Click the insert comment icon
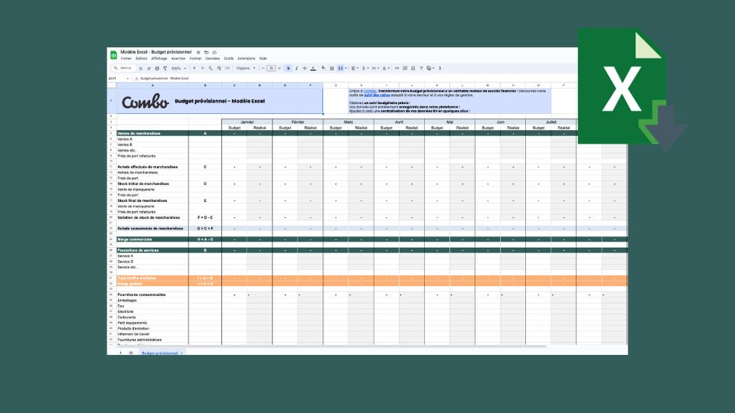Viewport: 735px width, 413px height. [x=405, y=68]
